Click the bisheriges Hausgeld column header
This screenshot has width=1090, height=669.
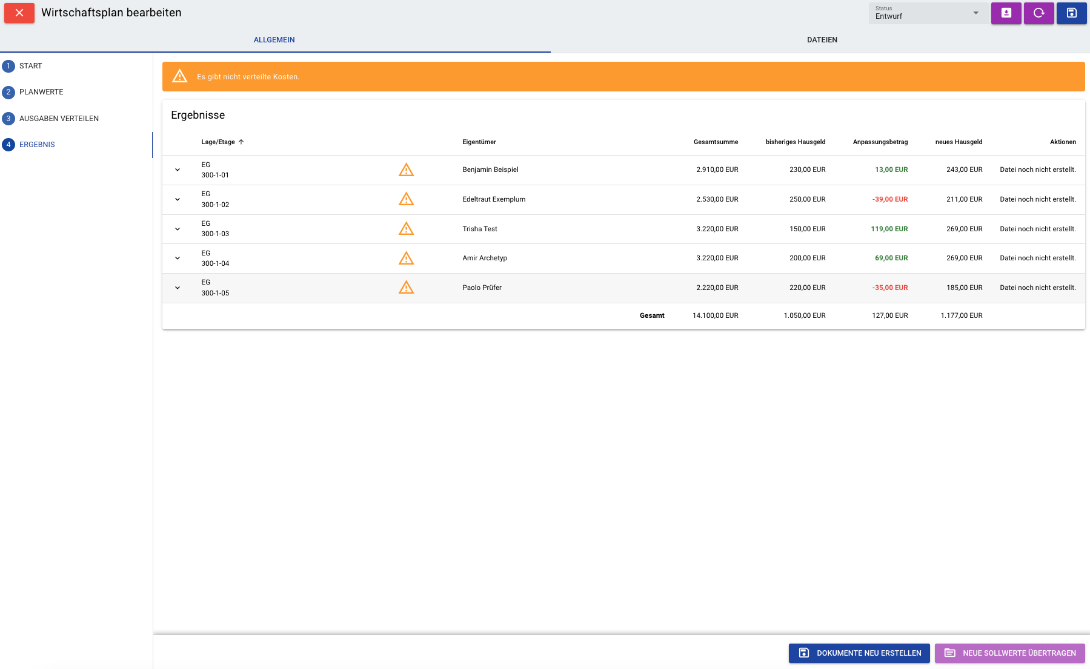click(796, 142)
